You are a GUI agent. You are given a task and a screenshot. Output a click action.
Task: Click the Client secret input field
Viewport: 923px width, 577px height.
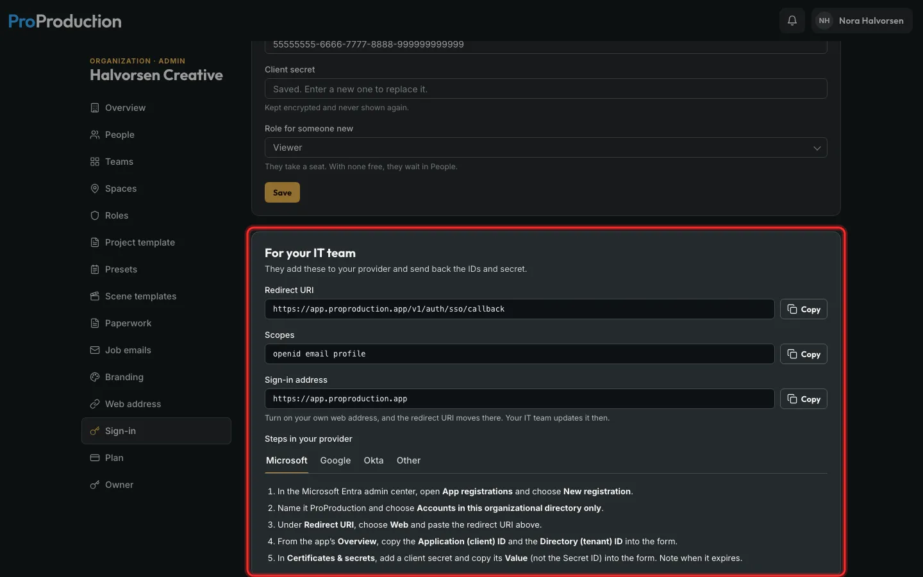pyautogui.click(x=545, y=88)
